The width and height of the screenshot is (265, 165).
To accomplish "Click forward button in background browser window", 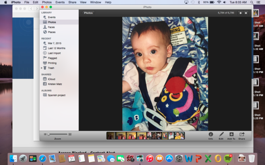I will point(36,9).
